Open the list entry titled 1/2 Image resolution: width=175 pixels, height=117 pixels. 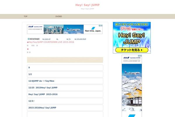pos(65,74)
